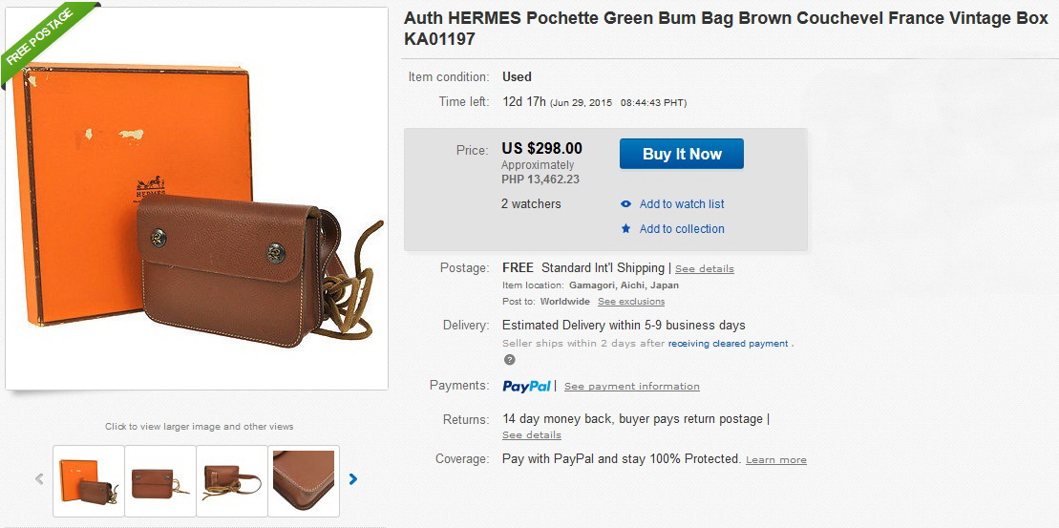
Task: Click the left arrow for previous thumbnails
Action: click(x=39, y=479)
